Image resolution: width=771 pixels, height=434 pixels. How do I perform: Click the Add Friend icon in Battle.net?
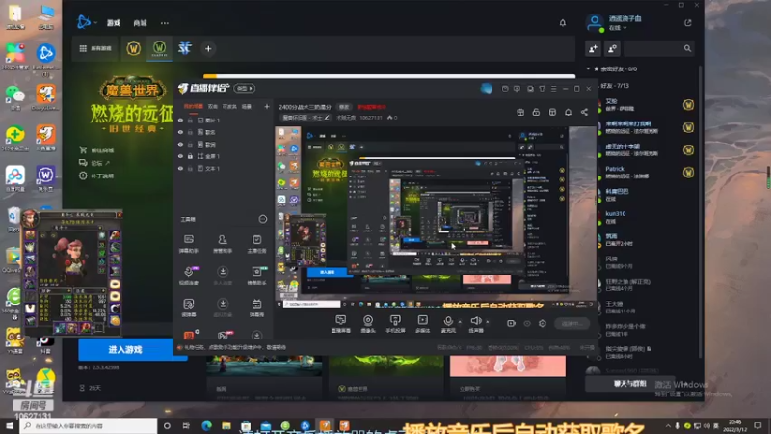point(593,49)
